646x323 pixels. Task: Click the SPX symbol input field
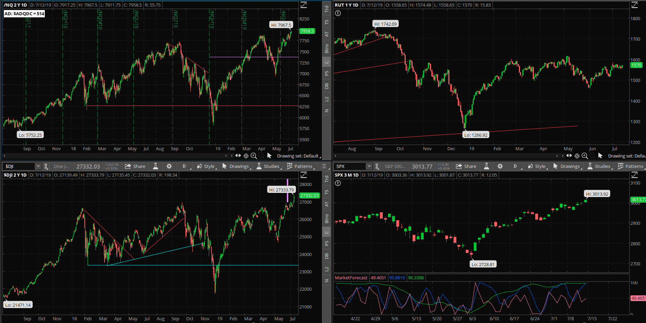click(350, 166)
